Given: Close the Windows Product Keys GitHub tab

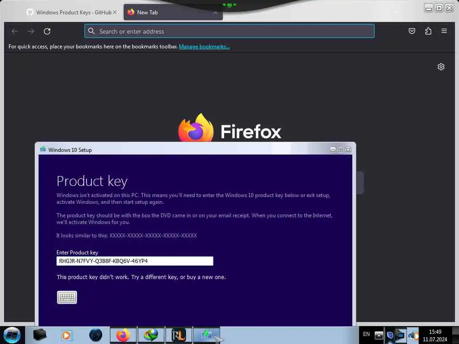Looking at the screenshot, I should [115, 12].
